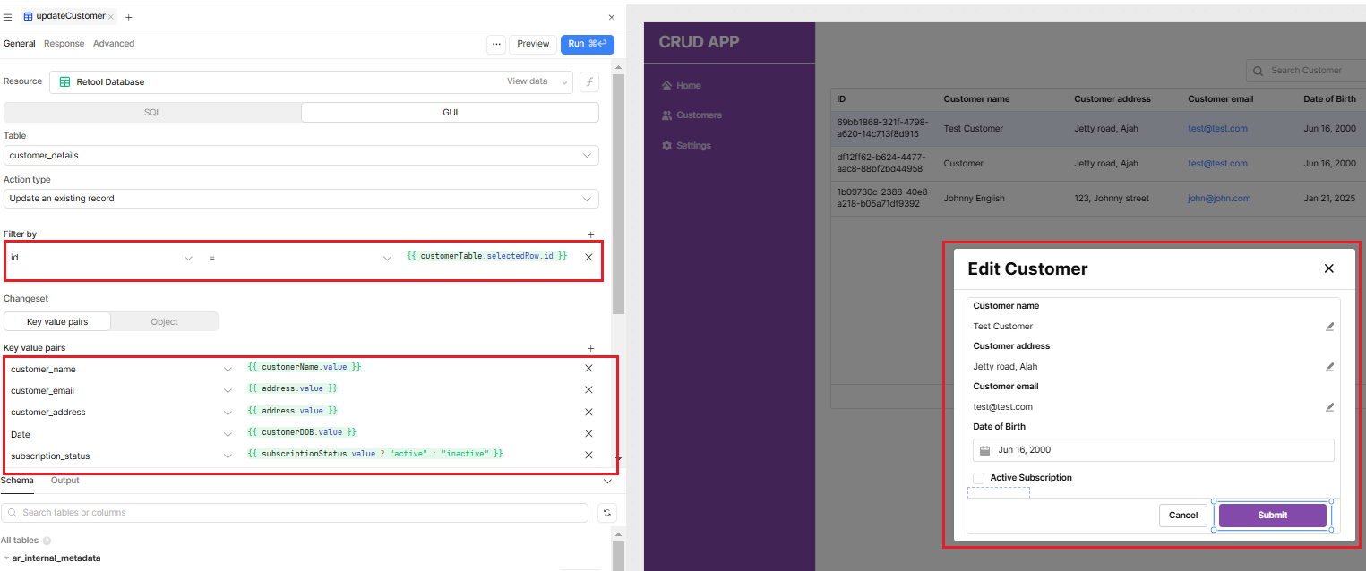The height and width of the screenshot is (571, 1366).
Task: Open the three-dots more options menu
Action: click(x=496, y=44)
